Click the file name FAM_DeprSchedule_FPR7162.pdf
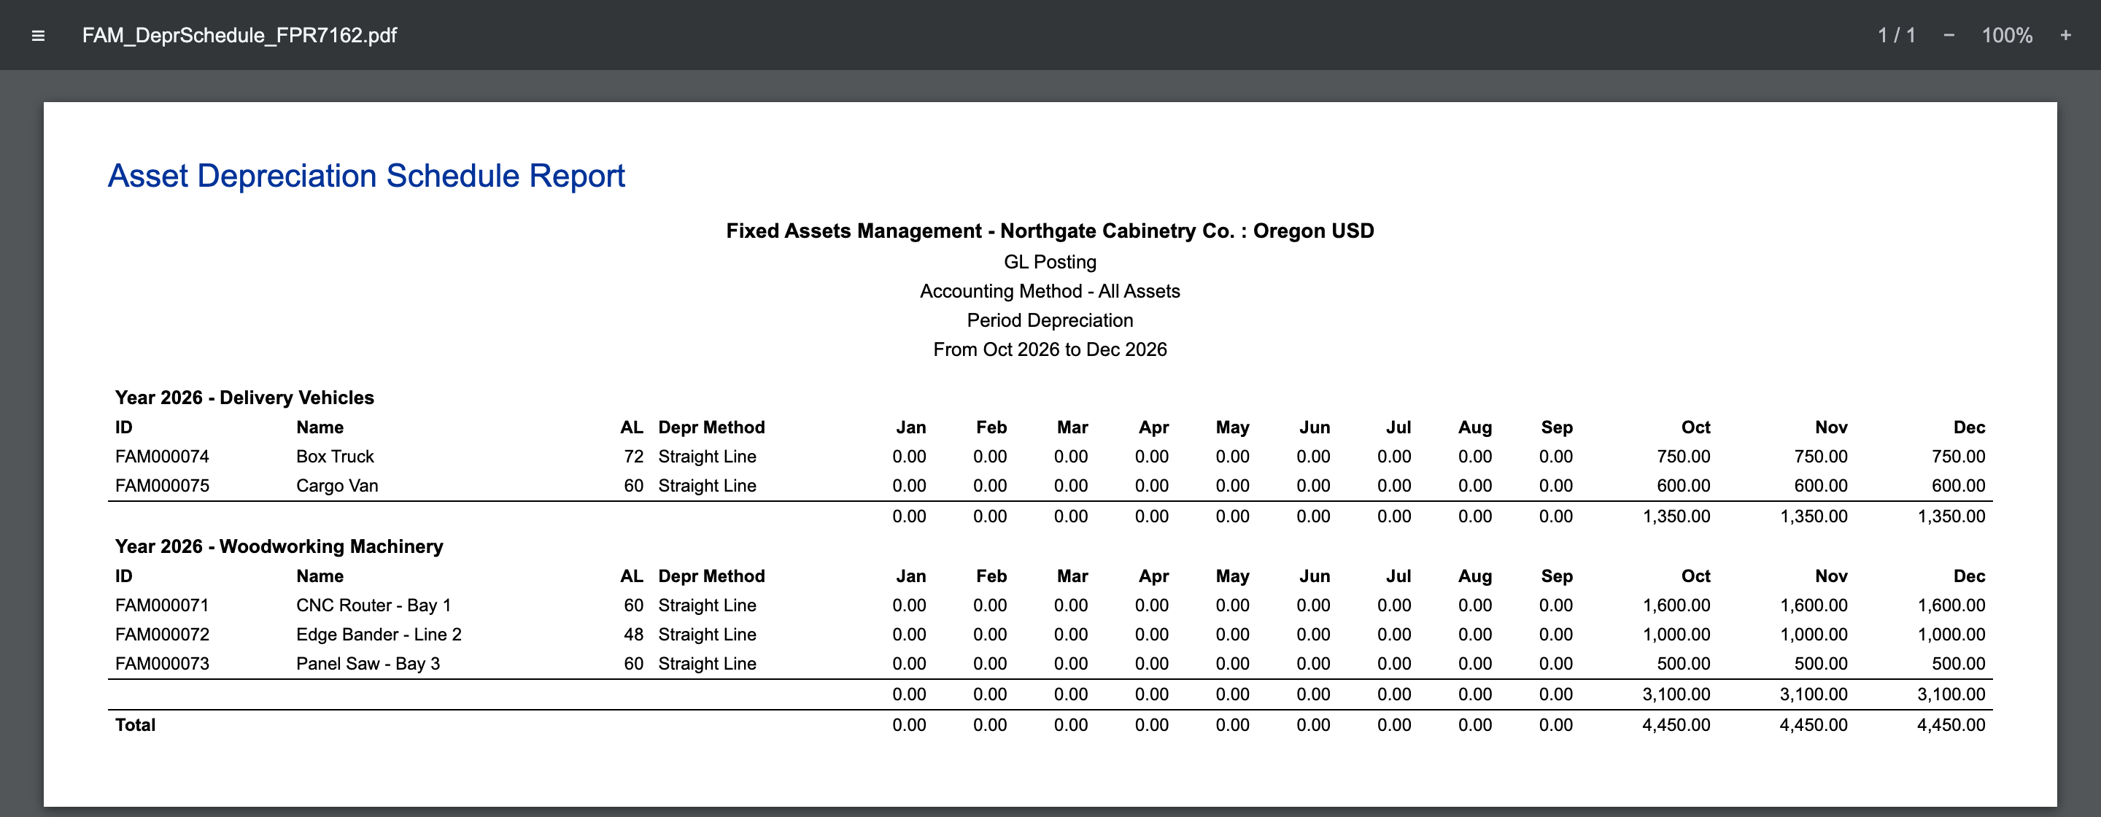Screen dimensions: 2101x817 [x=239, y=35]
